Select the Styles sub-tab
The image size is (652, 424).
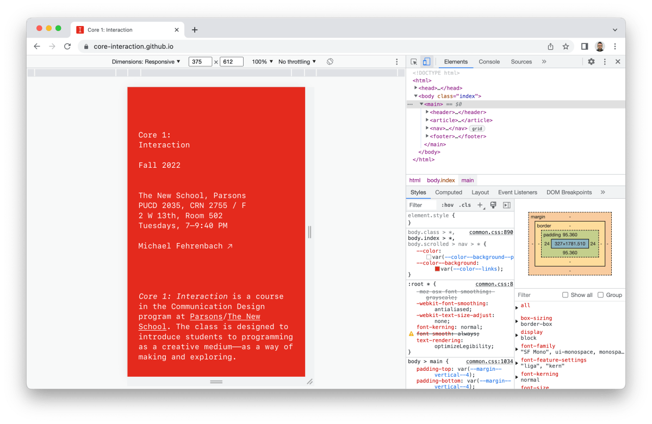click(x=418, y=192)
